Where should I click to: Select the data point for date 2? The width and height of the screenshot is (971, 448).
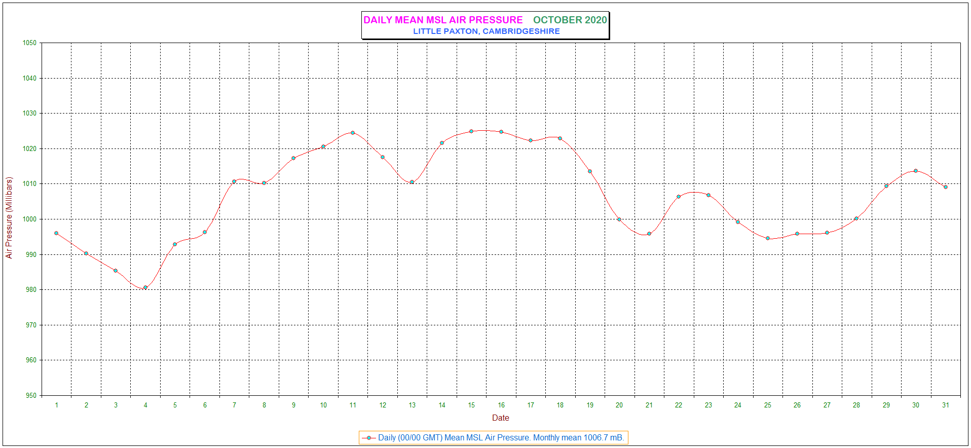pyautogui.click(x=86, y=253)
